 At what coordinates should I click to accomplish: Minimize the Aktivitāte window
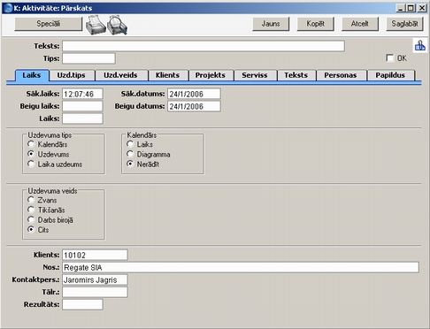(x=400, y=8)
